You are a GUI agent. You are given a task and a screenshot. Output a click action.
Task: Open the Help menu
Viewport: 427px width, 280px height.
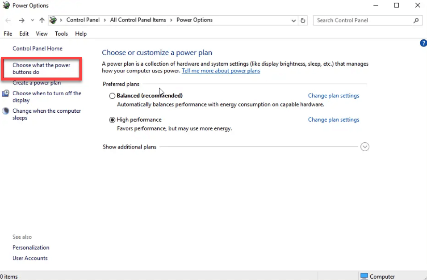[81, 34]
